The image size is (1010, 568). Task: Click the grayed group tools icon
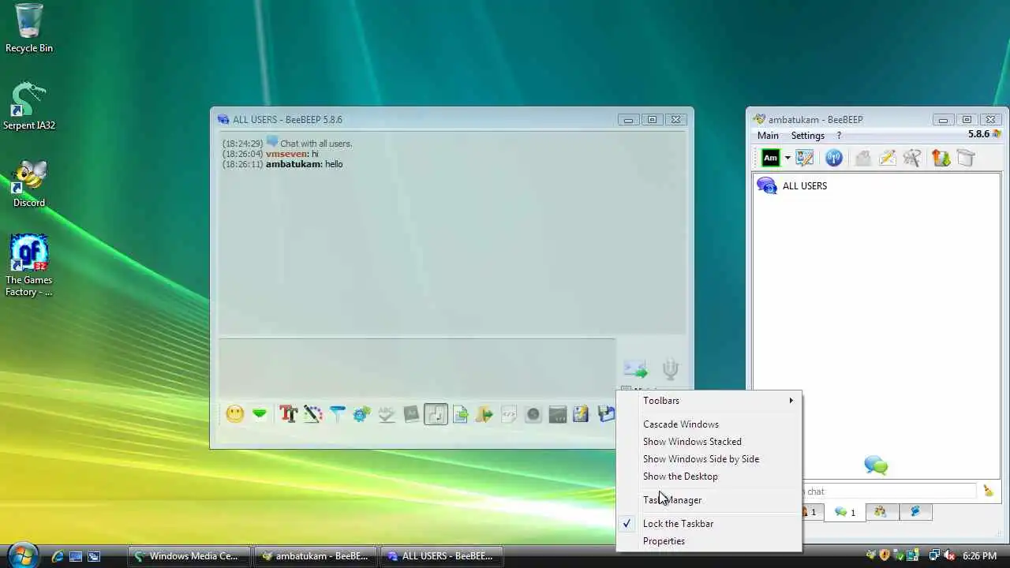912,158
